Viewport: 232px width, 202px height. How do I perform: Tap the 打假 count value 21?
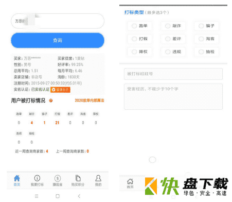(x=57, y=123)
